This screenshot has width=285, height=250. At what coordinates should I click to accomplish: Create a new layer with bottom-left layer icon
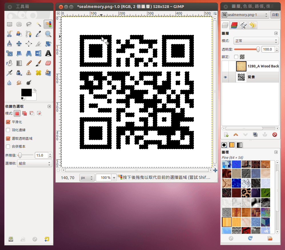click(226, 135)
